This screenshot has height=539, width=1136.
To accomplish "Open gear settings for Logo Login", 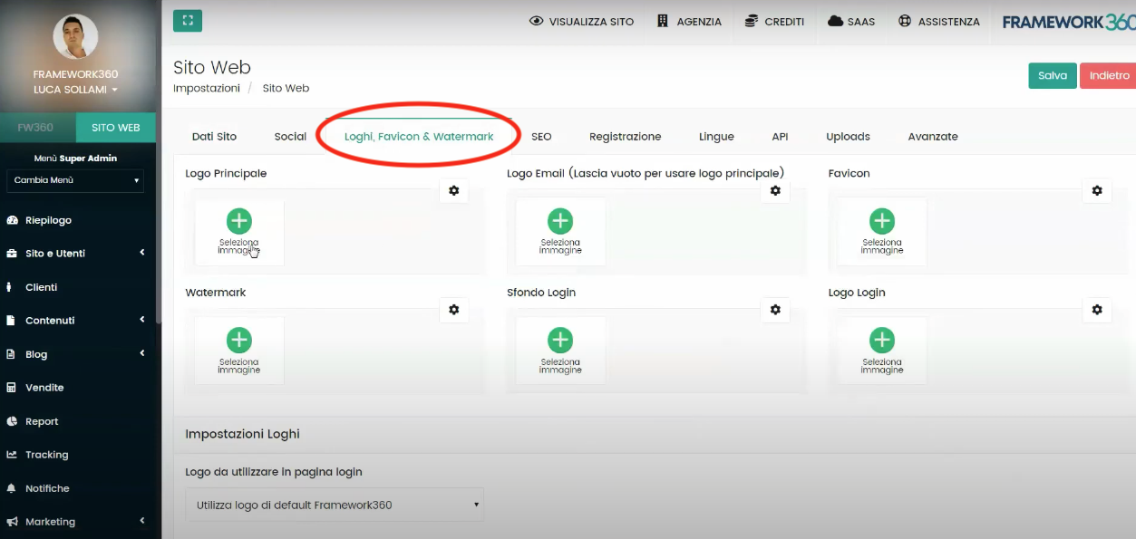I will click(x=1097, y=310).
